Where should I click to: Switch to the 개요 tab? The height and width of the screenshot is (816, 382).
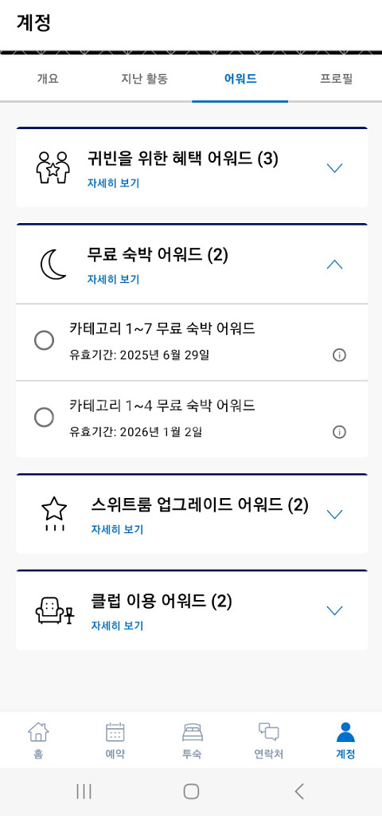click(48, 79)
